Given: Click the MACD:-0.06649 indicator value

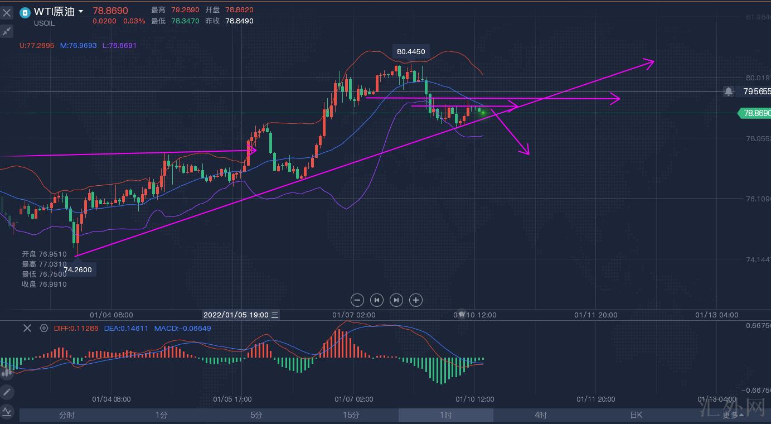Looking at the screenshot, I should [x=183, y=328].
